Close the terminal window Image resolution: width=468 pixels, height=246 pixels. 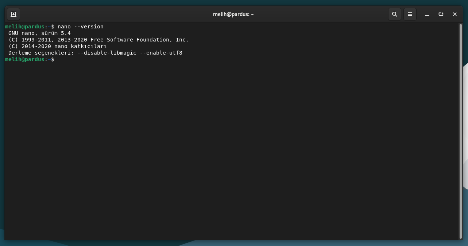pyautogui.click(x=455, y=14)
